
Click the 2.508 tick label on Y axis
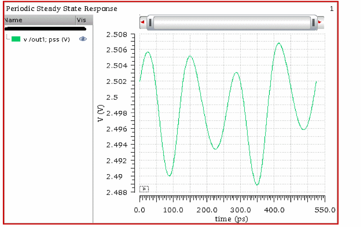click(116, 35)
